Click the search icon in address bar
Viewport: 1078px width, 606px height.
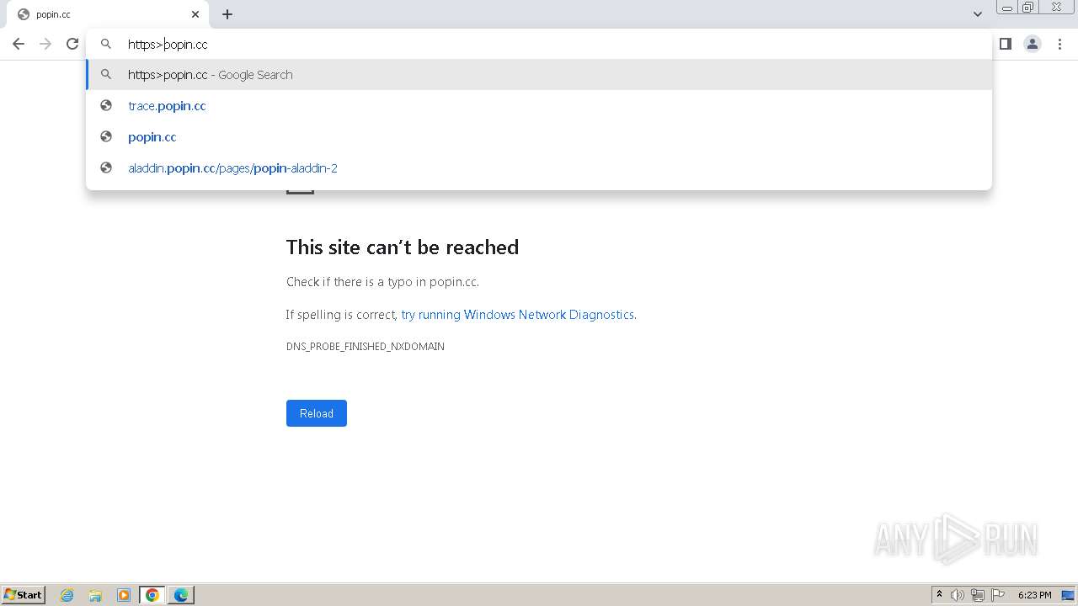[106, 44]
